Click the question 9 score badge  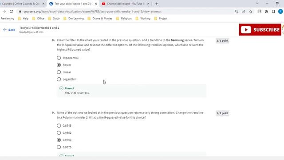coord(222,113)
